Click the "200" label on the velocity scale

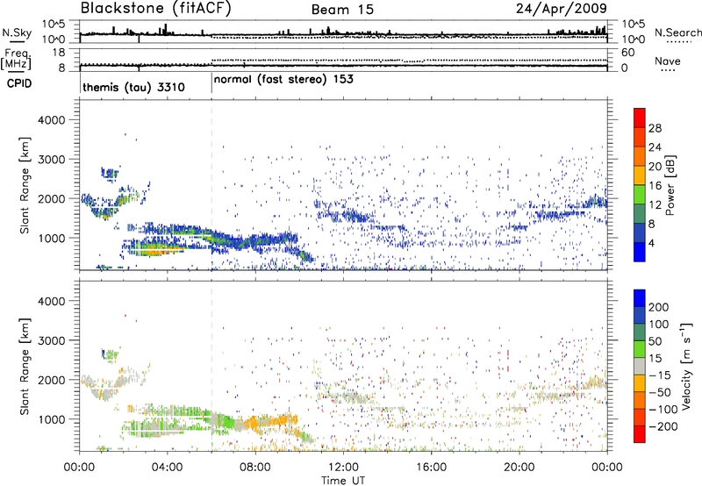[659, 307]
